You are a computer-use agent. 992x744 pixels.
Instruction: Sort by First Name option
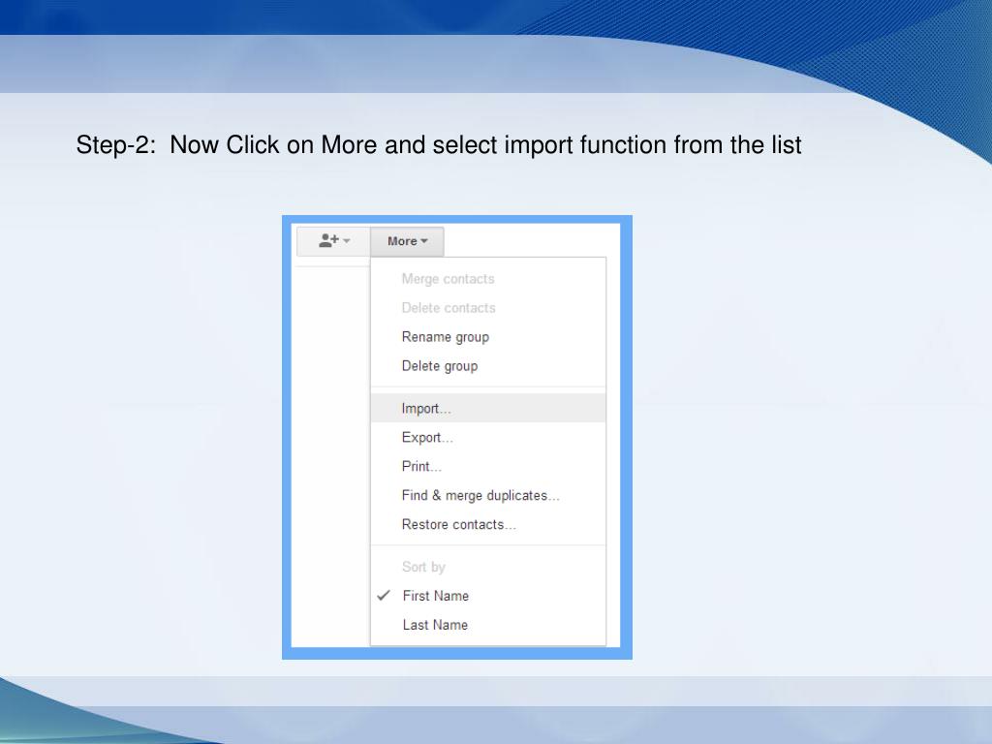coord(488,596)
